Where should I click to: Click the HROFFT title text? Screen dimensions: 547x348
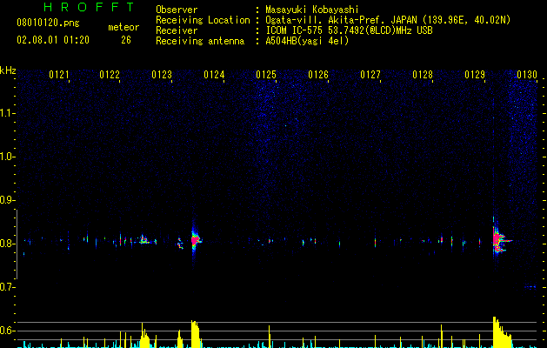(89, 7)
